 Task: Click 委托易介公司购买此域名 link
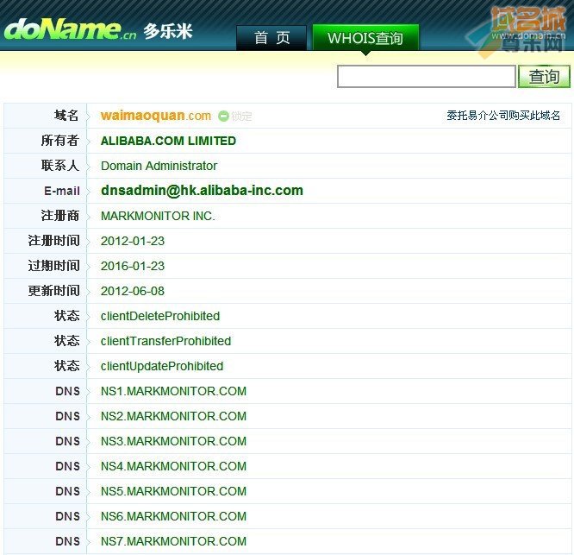tap(503, 116)
